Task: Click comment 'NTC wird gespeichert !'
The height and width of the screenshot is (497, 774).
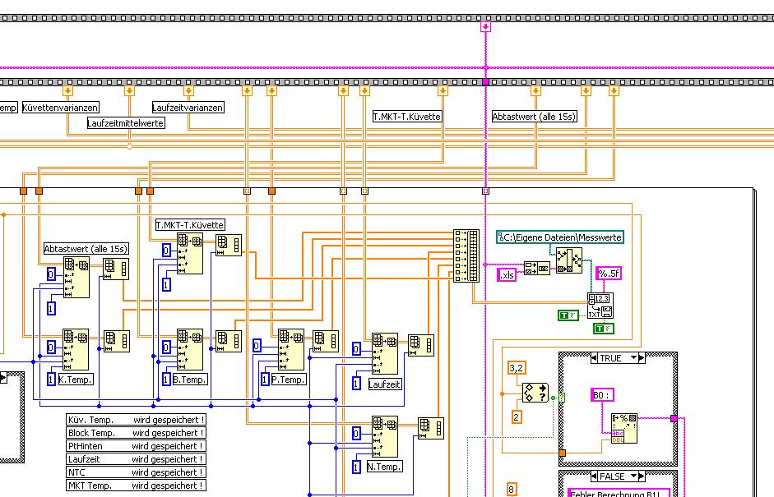Action: click(137, 472)
